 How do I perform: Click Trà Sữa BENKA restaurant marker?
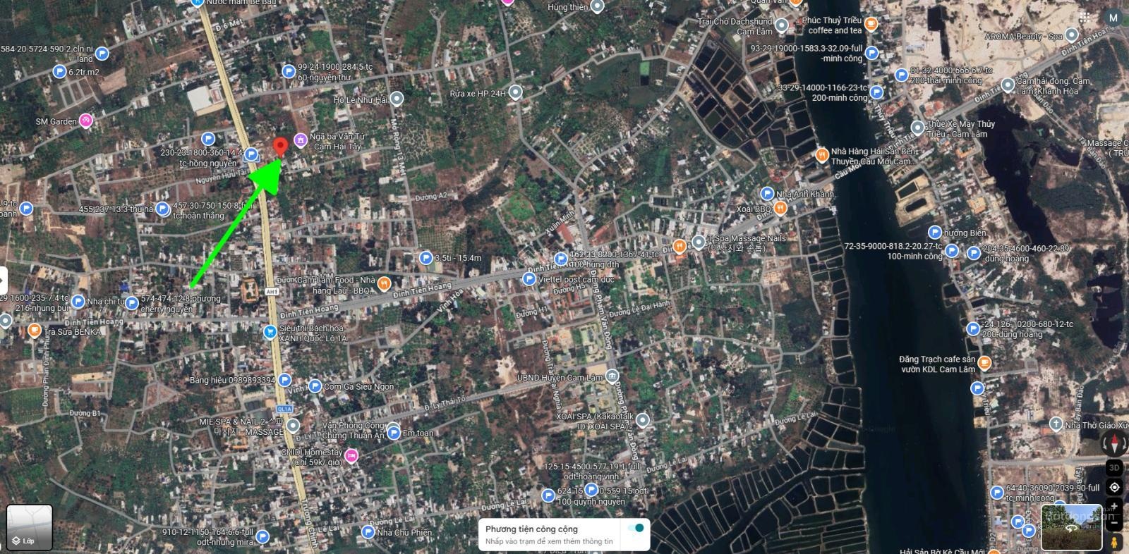coord(34,331)
